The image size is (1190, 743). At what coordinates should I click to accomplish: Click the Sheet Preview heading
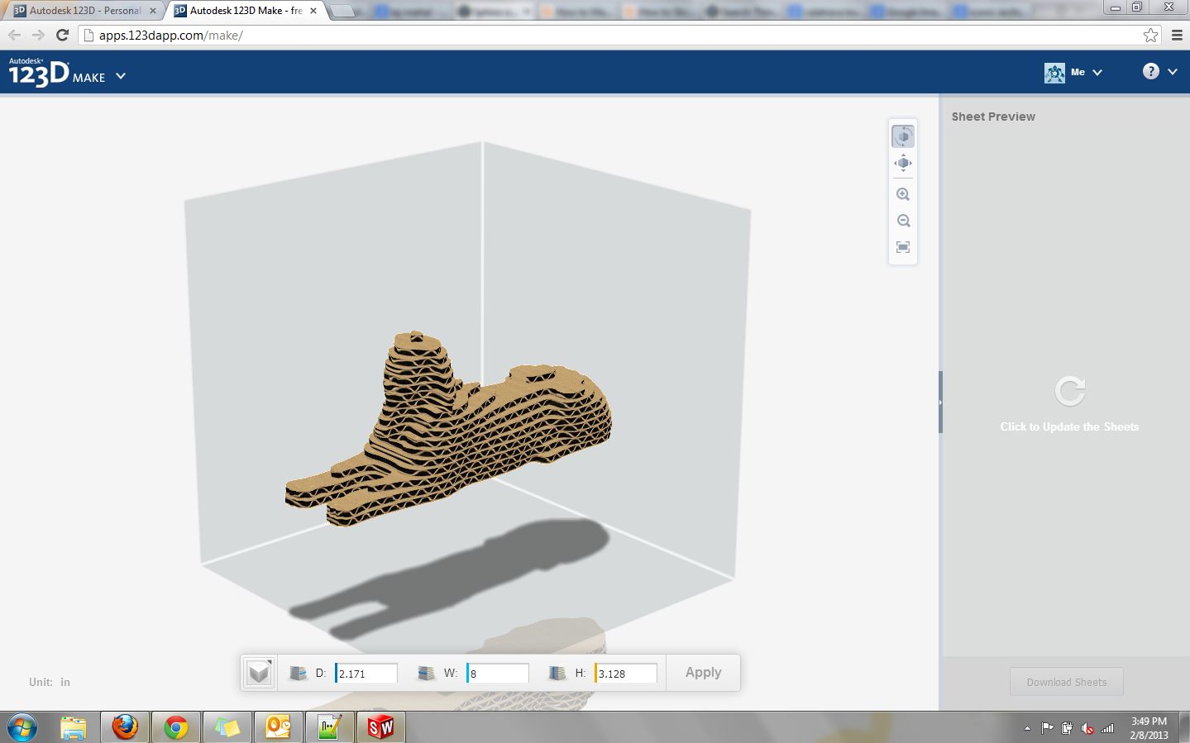tap(993, 117)
